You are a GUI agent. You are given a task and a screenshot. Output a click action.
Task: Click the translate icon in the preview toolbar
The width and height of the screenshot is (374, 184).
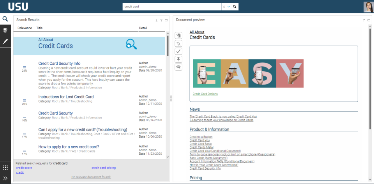(178, 43)
